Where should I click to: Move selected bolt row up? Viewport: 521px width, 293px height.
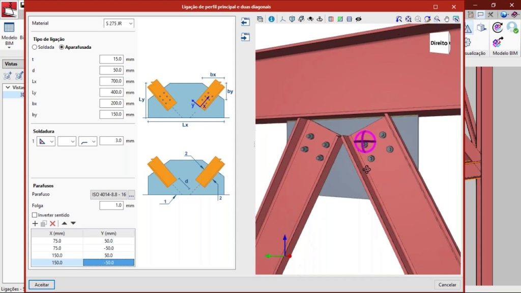(65, 223)
